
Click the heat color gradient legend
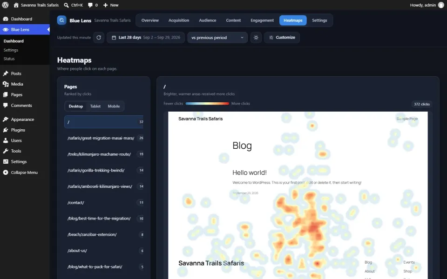click(x=207, y=104)
